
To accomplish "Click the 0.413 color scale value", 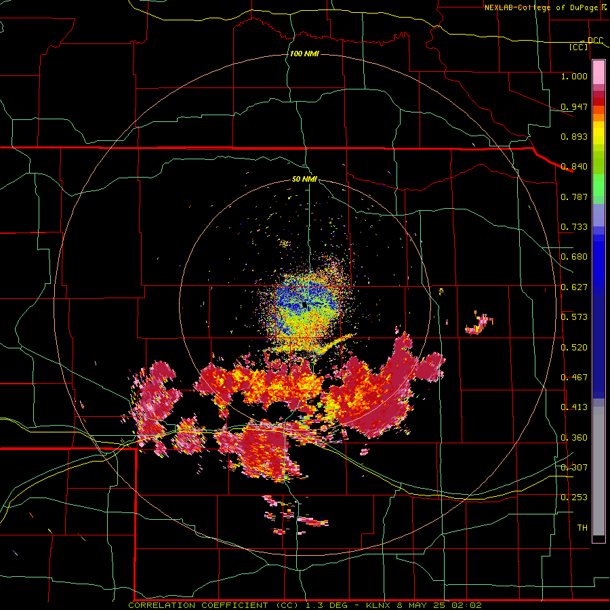I will point(574,407).
